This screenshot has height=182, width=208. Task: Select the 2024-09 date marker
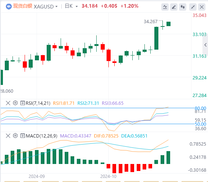pyautogui.click(x=37, y=176)
